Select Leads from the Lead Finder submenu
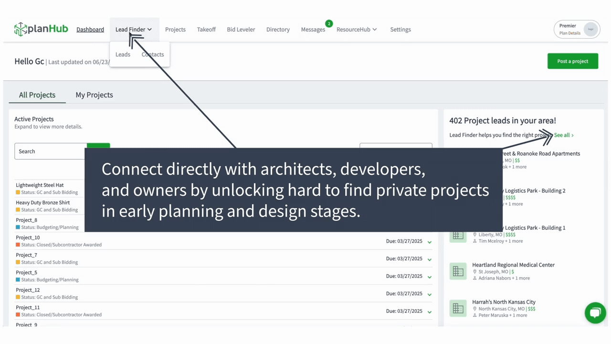This screenshot has height=344, width=611. pos(123,54)
